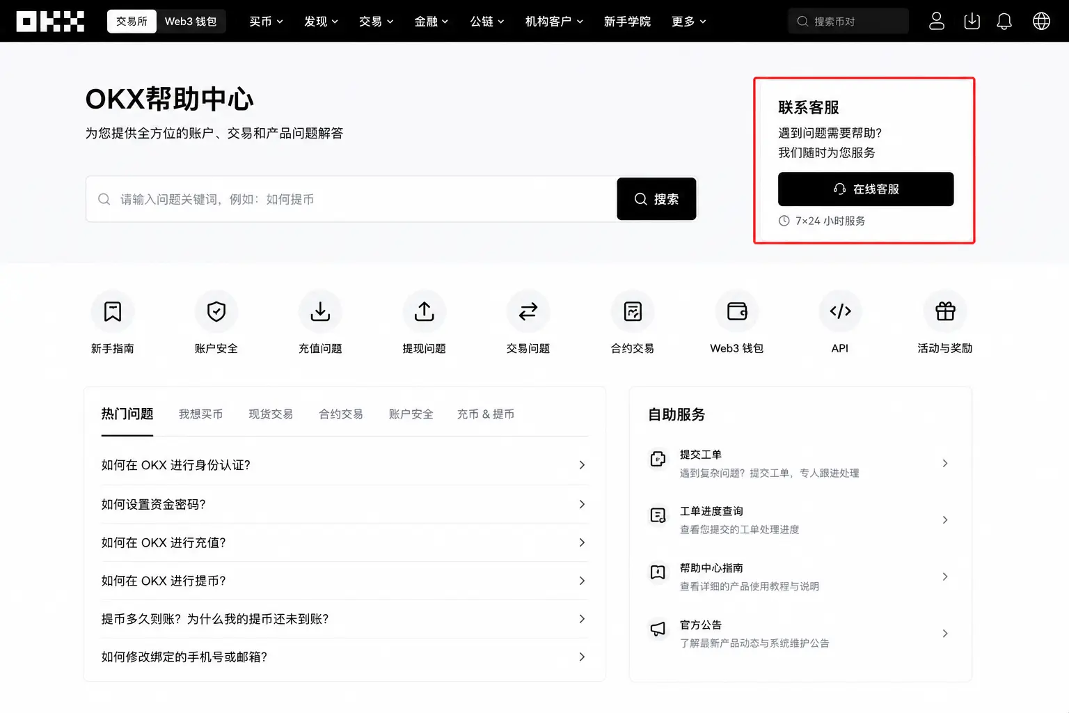Click the 帮助中心指南 book icon
The image size is (1069, 713).
[658, 572]
